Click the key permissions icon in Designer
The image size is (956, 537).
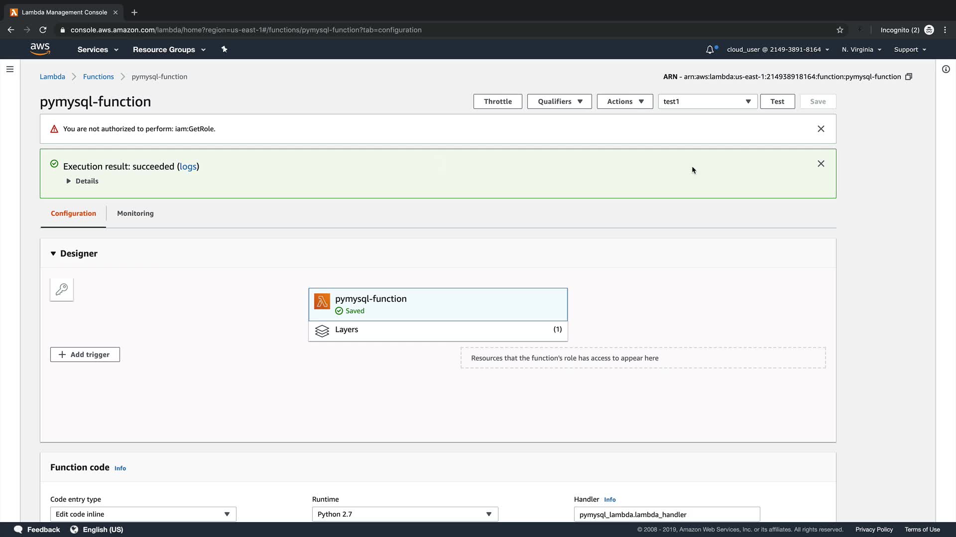(x=62, y=289)
